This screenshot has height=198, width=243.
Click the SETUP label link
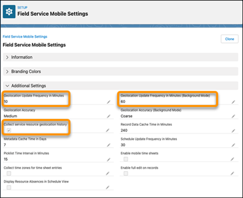(x=22, y=7)
